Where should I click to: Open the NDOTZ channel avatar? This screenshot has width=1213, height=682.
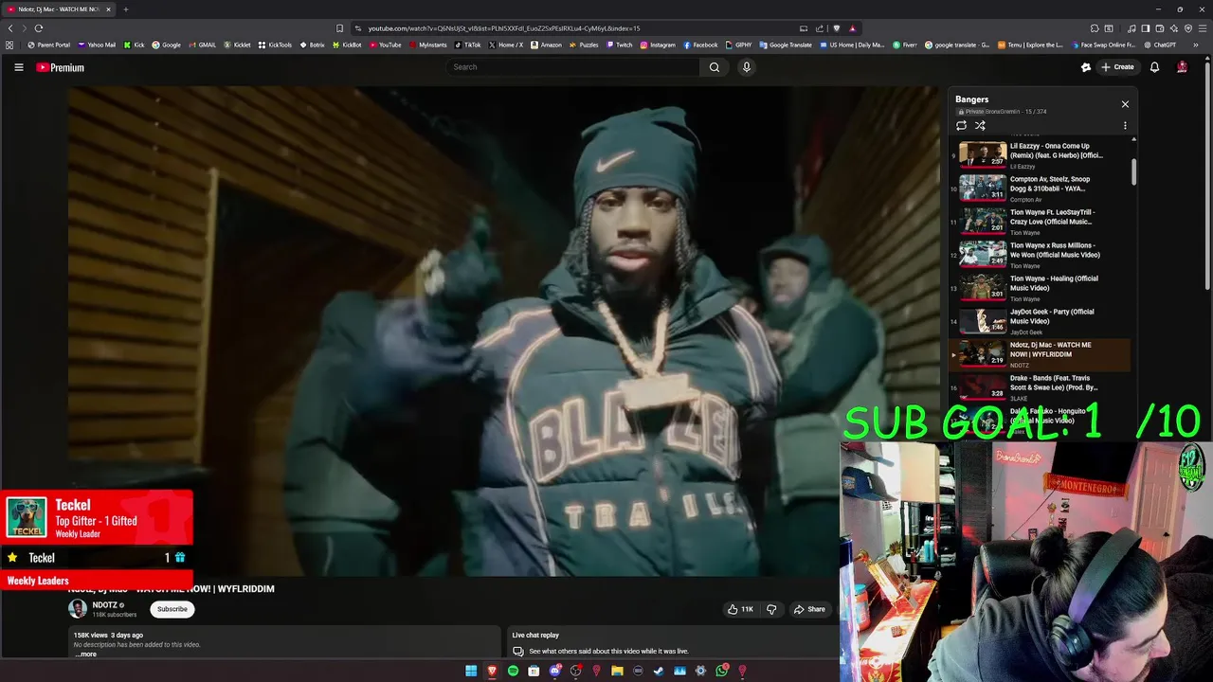tap(78, 609)
